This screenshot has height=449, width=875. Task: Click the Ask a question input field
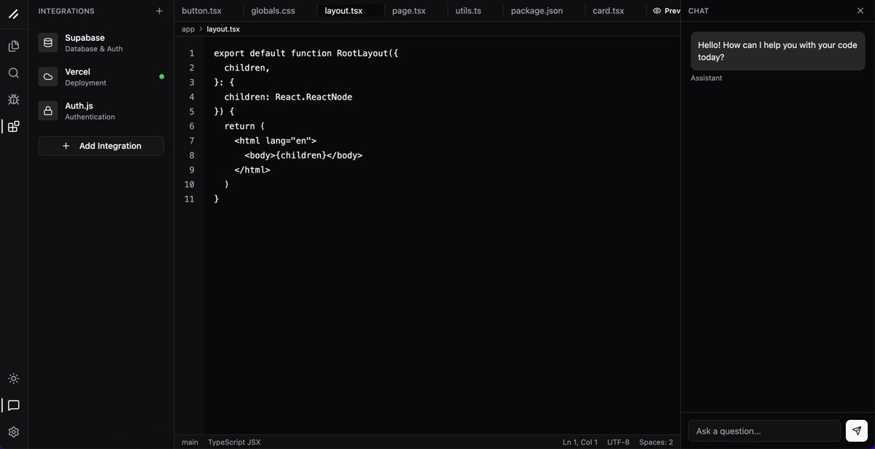[765, 431]
